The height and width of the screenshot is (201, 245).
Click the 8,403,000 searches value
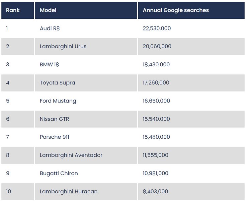(155, 192)
